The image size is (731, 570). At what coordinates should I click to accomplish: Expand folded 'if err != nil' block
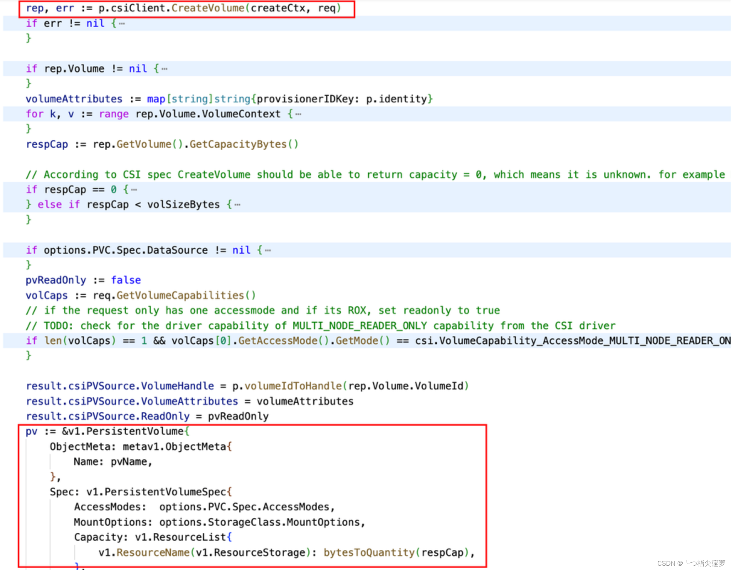(x=122, y=24)
